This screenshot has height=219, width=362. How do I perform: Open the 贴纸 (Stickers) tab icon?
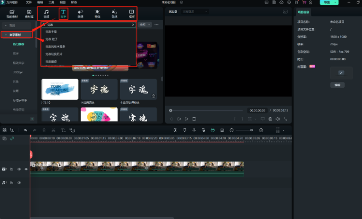pos(114,13)
